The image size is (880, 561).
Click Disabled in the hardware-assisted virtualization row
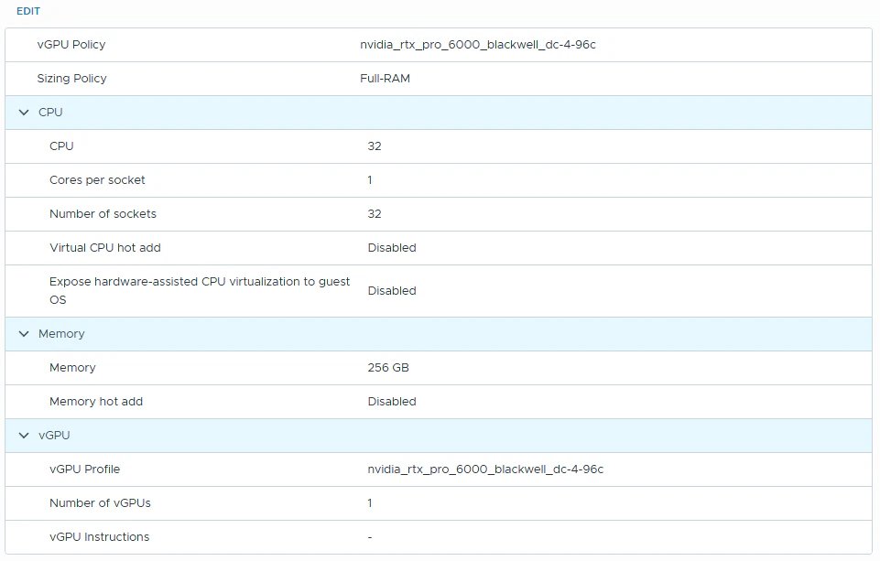click(392, 291)
